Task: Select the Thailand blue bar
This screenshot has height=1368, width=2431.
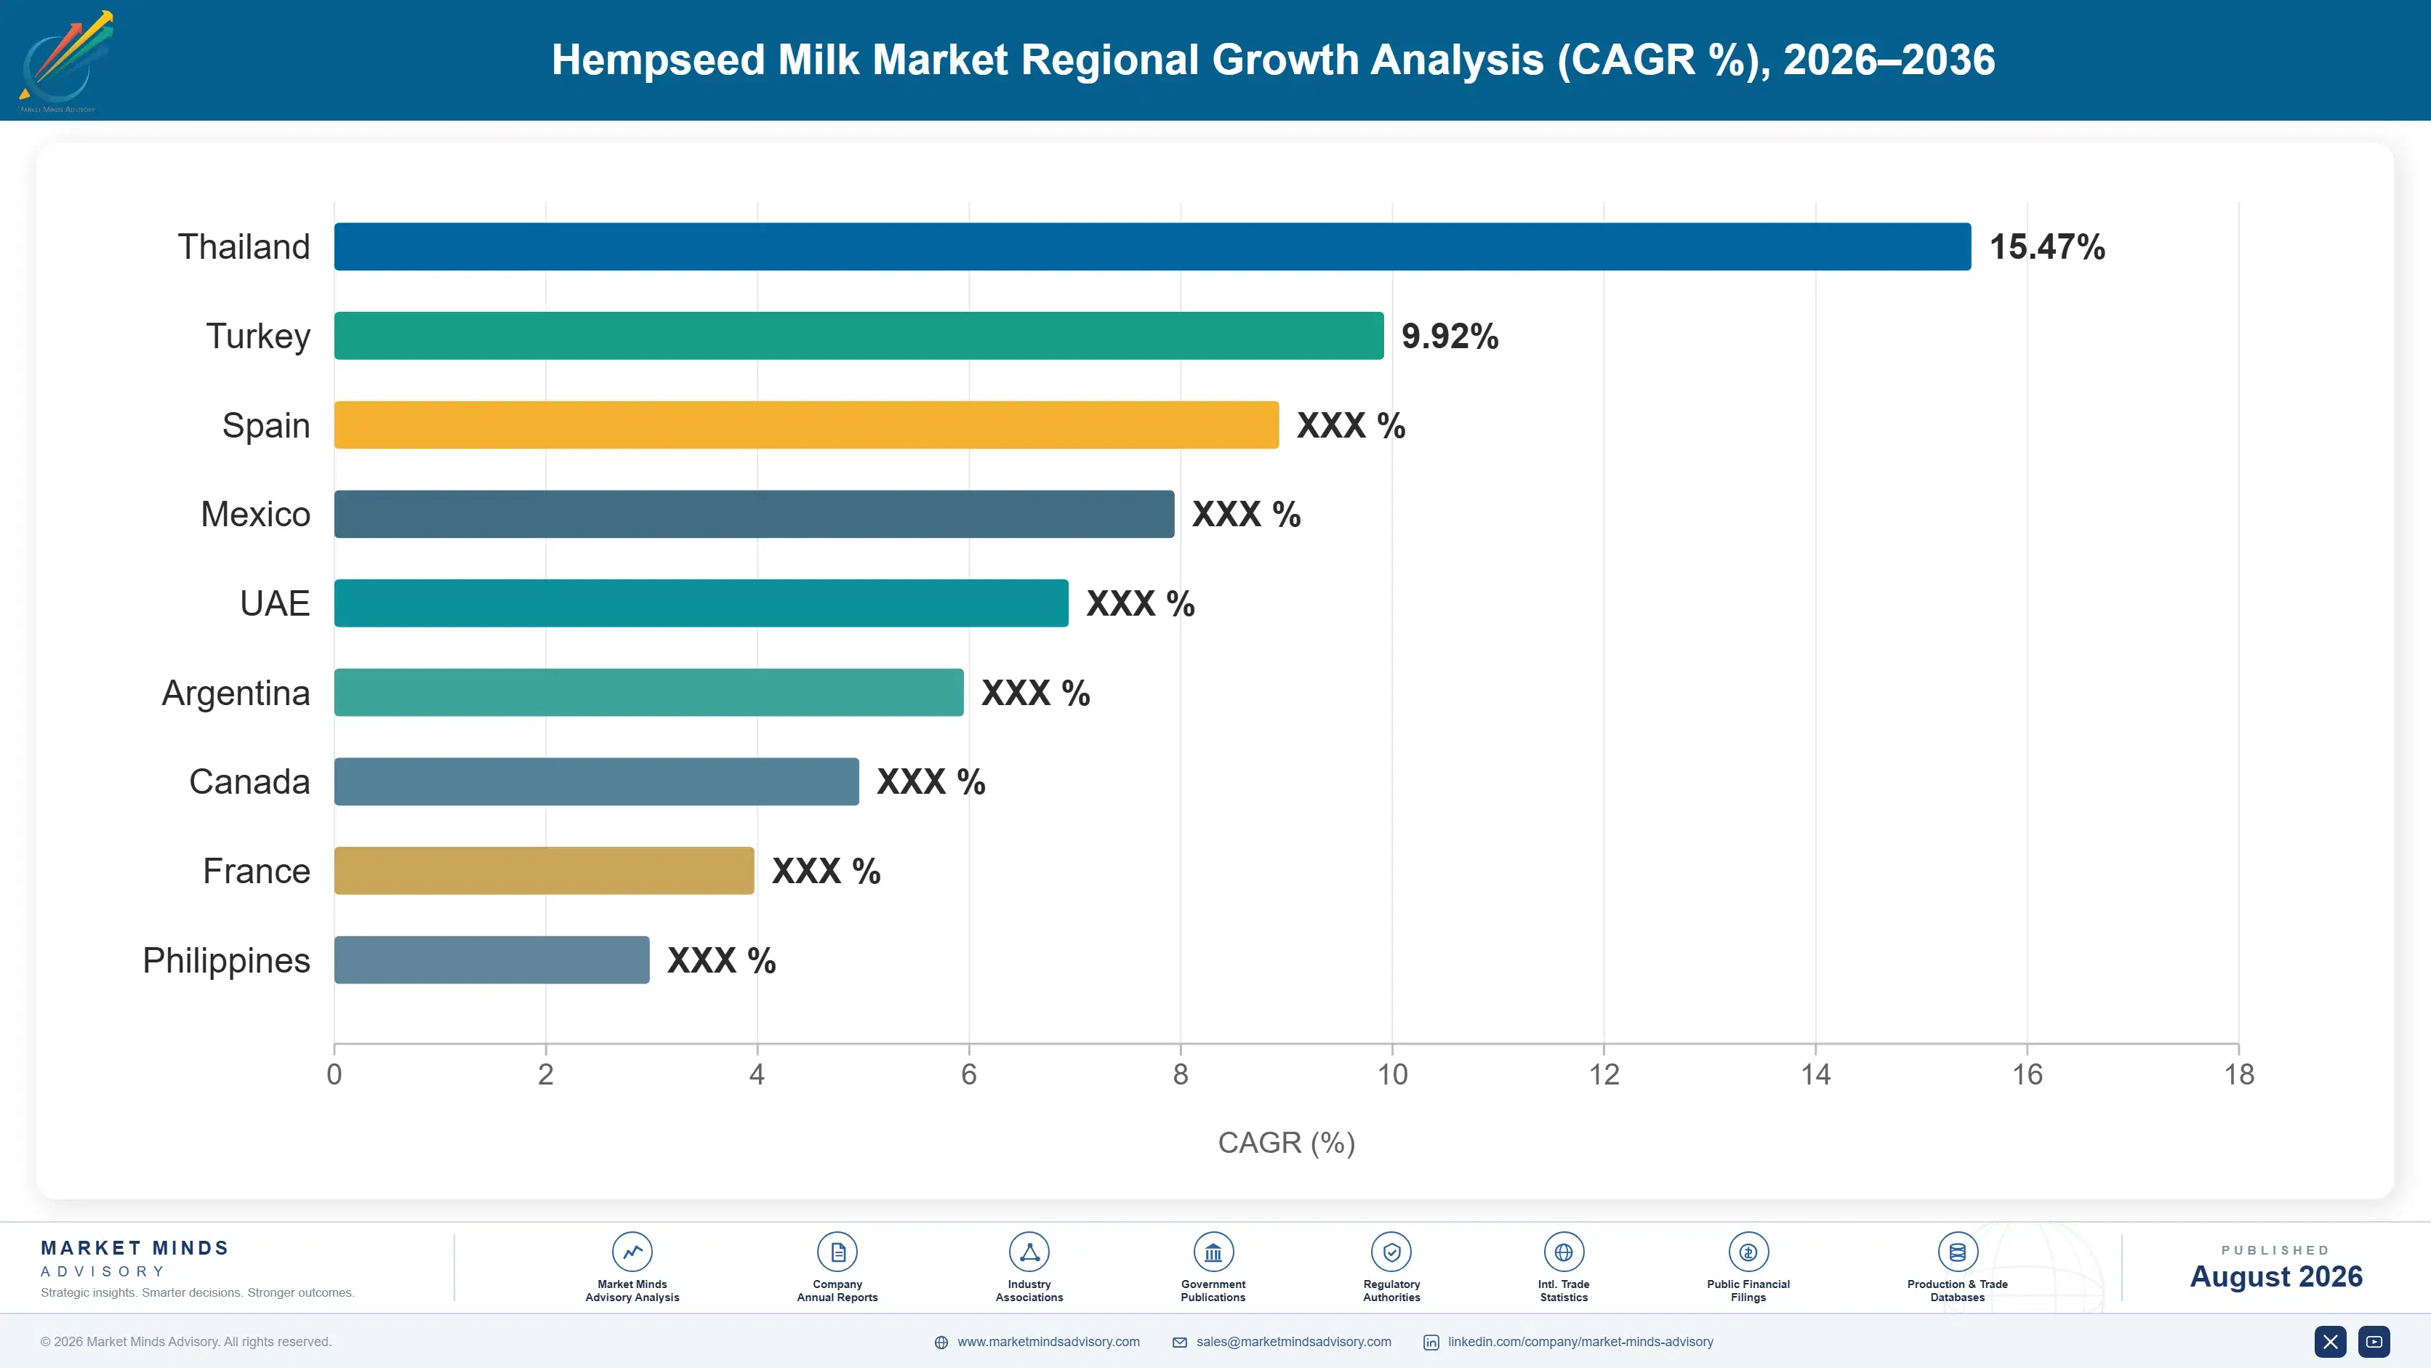Action: [1152, 246]
